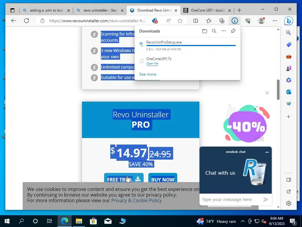Dismiss the side overlay with X
The image size is (302, 227).
(267, 93)
